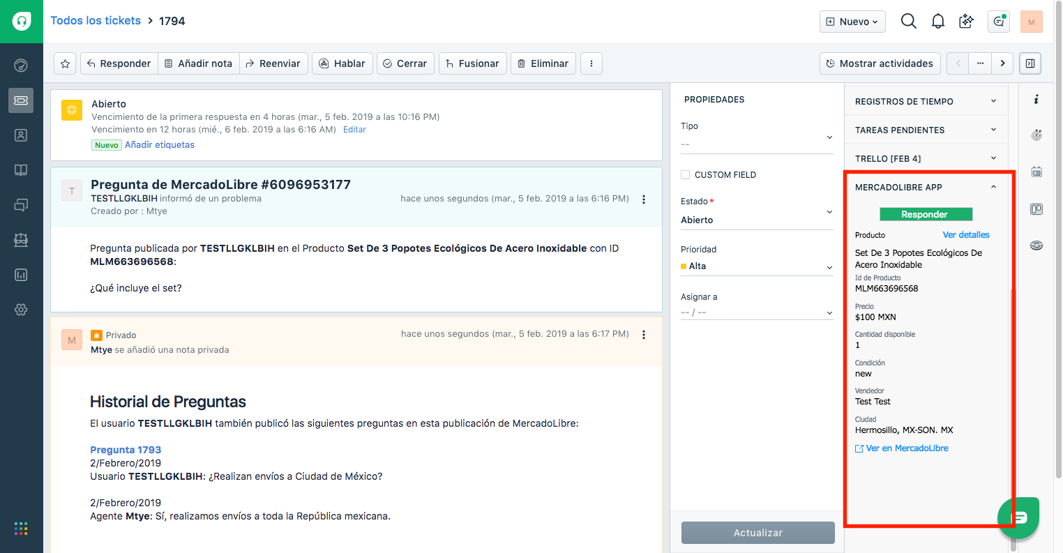Open the dashboard icon in the sidebar
Image resolution: width=1063 pixels, height=553 pixels.
[x=21, y=66]
